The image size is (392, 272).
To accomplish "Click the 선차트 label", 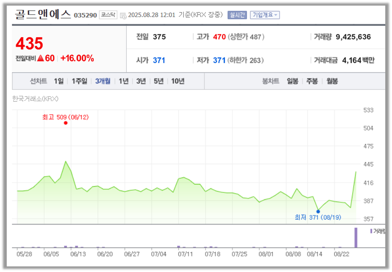I will click(x=38, y=81).
